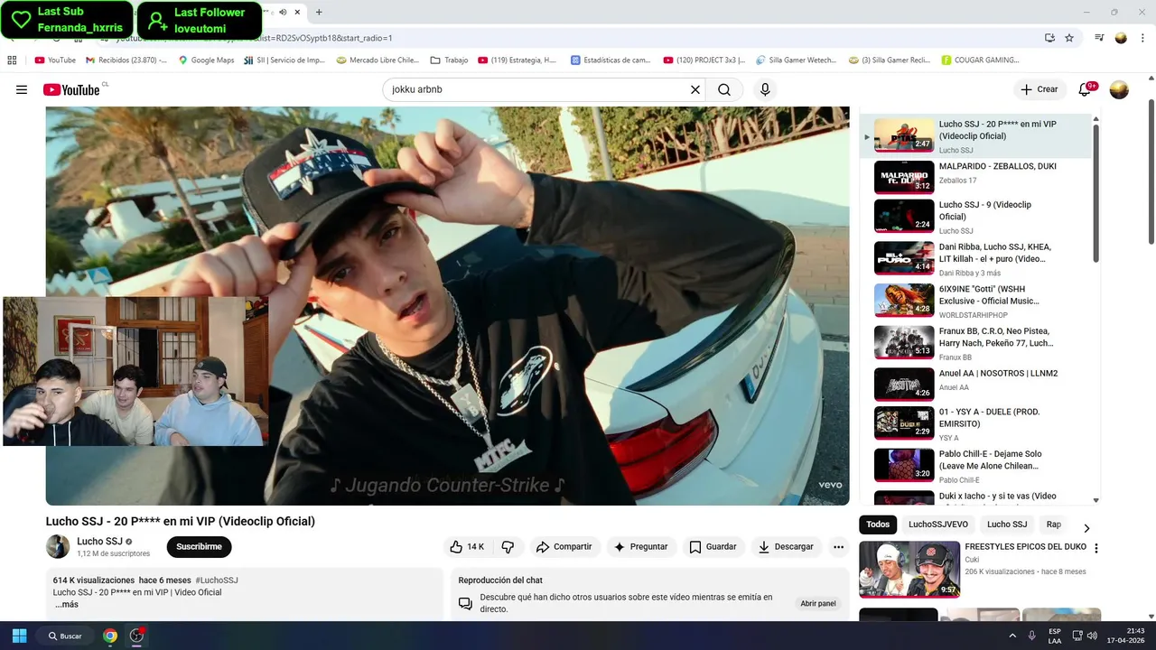
Task: Open the Windows Buscar search box
Action: 65,636
